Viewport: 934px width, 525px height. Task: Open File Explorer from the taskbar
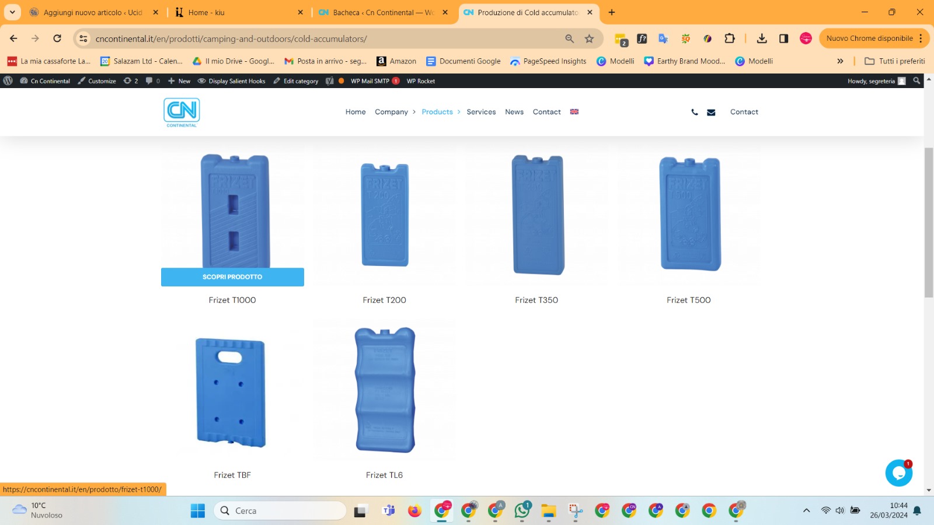[x=549, y=511]
